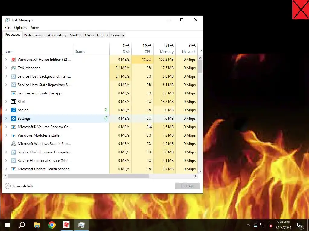The image size is (309, 231).
Task: Open the File menu
Action: [7, 28]
